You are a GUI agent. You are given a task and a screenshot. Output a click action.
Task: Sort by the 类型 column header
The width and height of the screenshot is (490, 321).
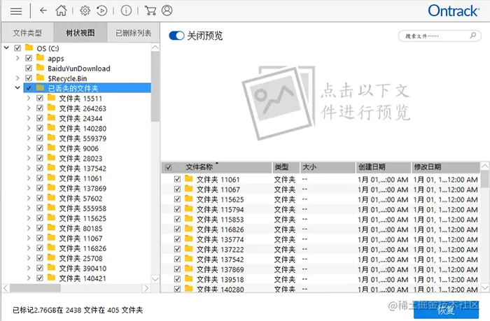(286, 167)
